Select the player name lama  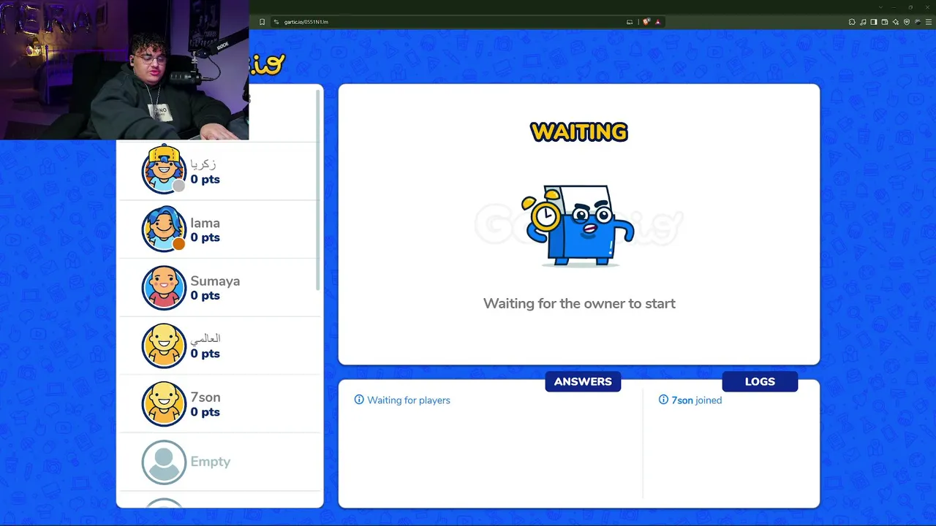pyautogui.click(x=205, y=223)
